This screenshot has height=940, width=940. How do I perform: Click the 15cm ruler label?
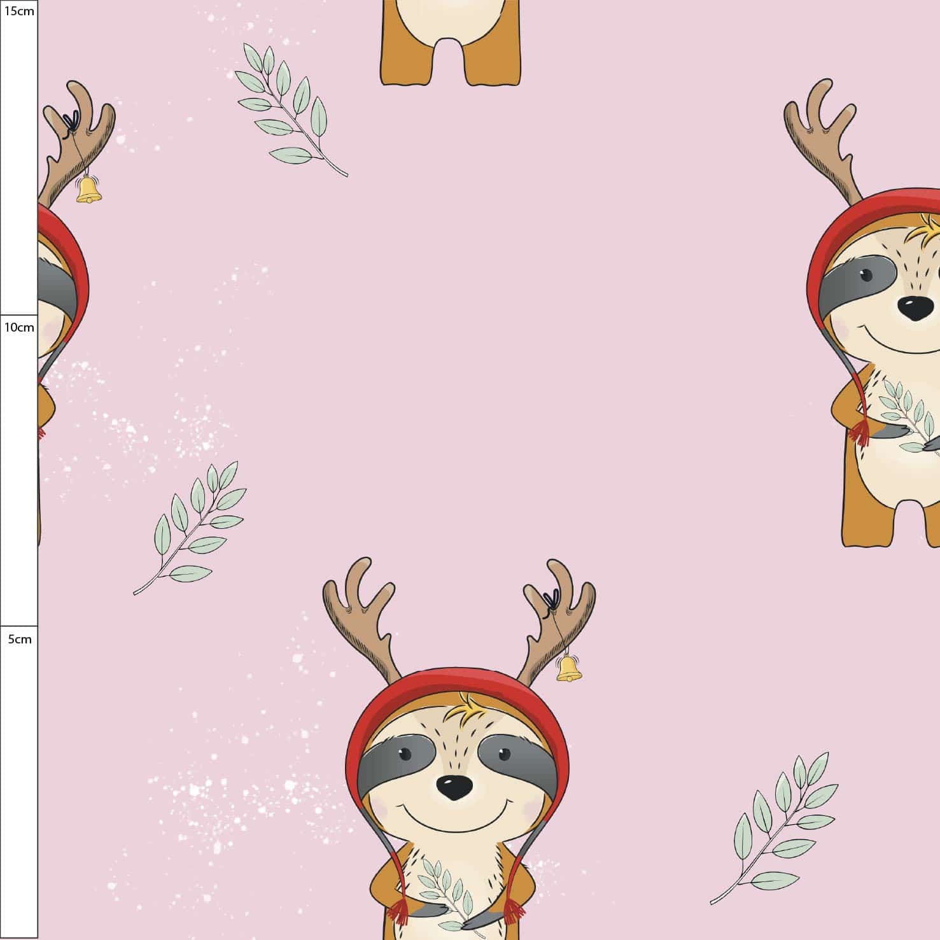tap(19, 11)
